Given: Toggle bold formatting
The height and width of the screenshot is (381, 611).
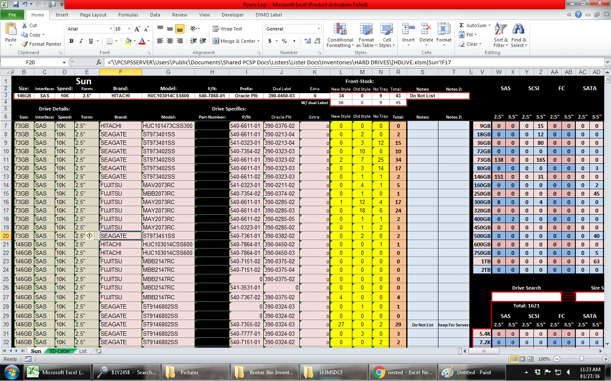Looking at the screenshot, I should (x=71, y=41).
